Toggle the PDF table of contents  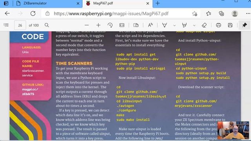[x=6, y=25]
